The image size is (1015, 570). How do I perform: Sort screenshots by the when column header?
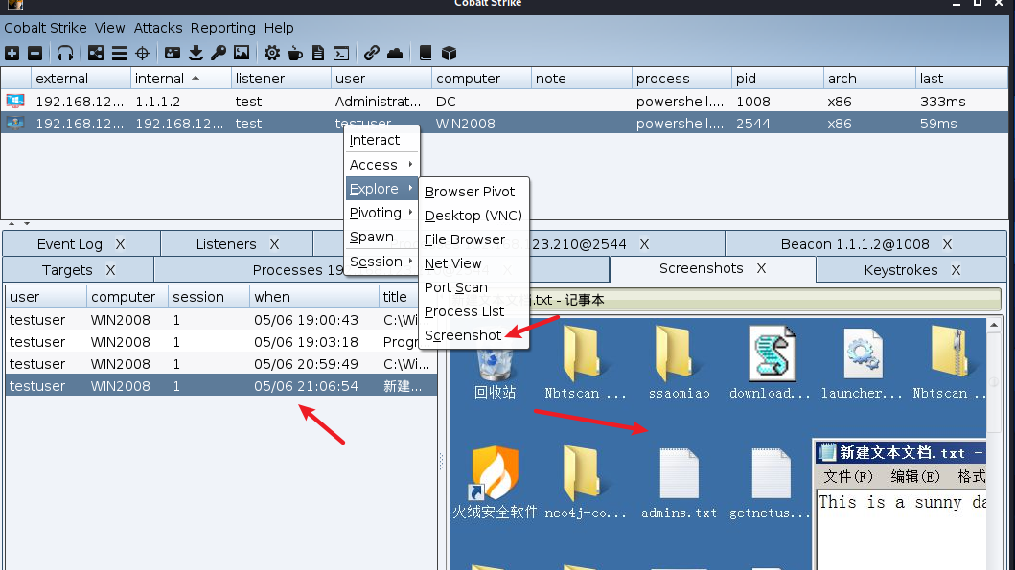click(x=314, y=297)
